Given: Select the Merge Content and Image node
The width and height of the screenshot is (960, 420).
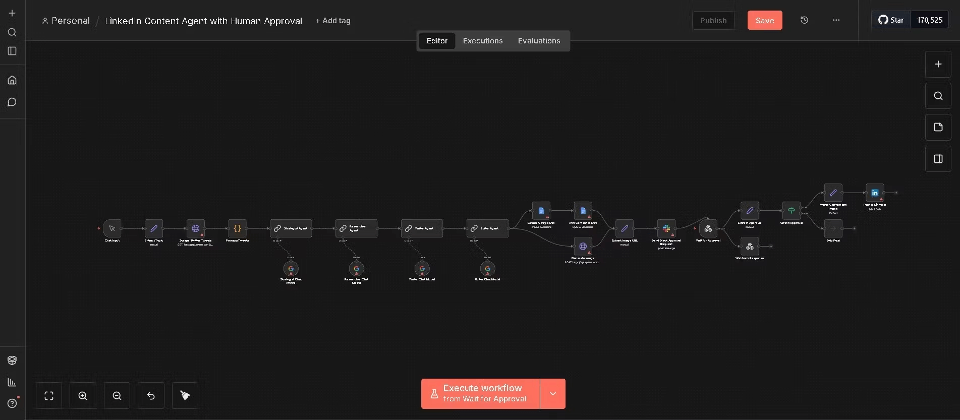Looking at the screenshot, I should [x=833, y=193].
